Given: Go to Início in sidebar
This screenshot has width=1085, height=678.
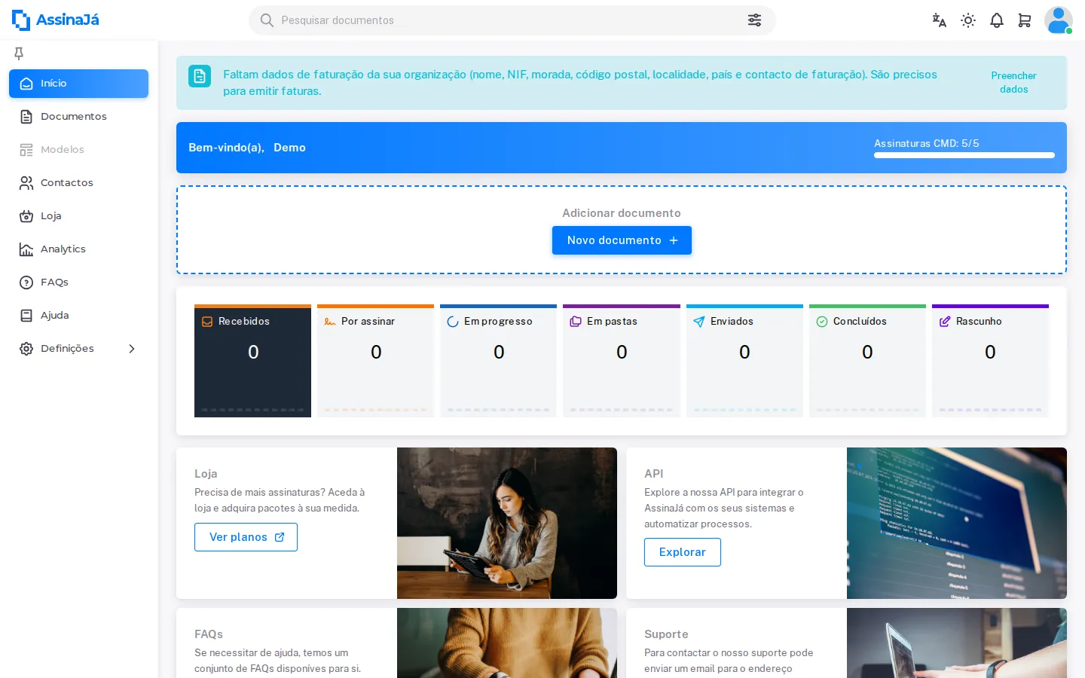Looking at the screenshot, I should 78,84.
